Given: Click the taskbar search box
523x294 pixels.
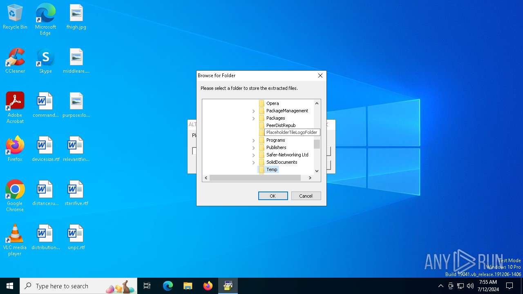Looking at the screenshot, I should [78, 286].
